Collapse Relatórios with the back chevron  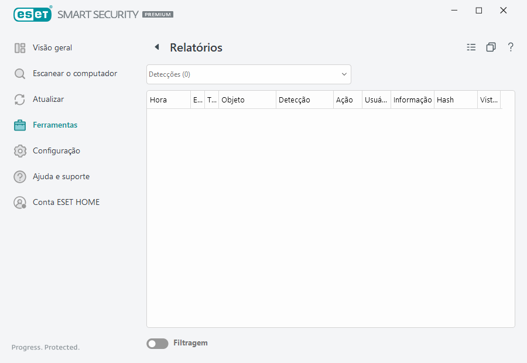pyautogui.click(x=156, y=47)
